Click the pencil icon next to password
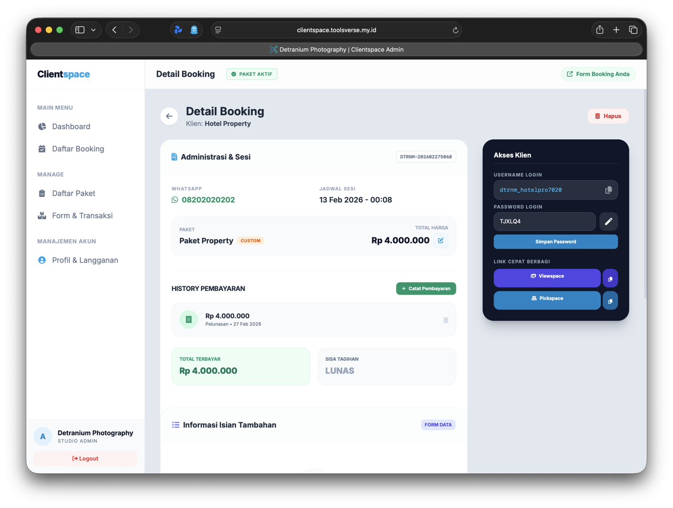673x508 pixels. (608, 222)
